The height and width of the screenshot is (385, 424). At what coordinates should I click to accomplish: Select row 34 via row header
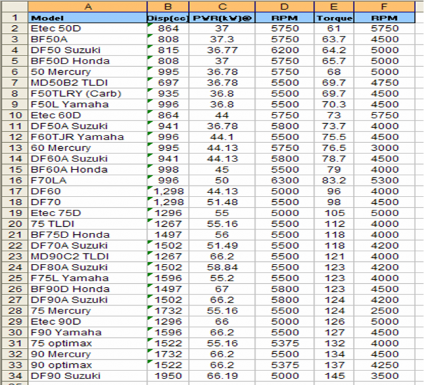13,376
